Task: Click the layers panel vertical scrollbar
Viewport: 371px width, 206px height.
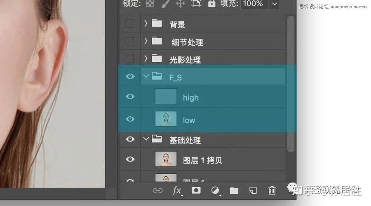Action: pyautogui.click(x=291, y=84)
